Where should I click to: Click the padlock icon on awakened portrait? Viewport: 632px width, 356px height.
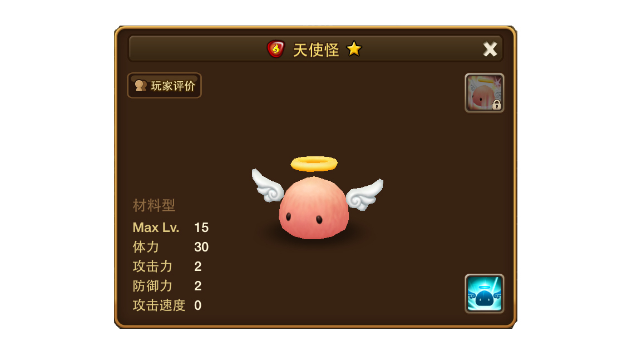(x=497, y=105)
